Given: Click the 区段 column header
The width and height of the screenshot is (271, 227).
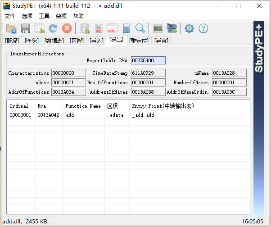Looking at the screenshot, I should [x=117, y=106].
